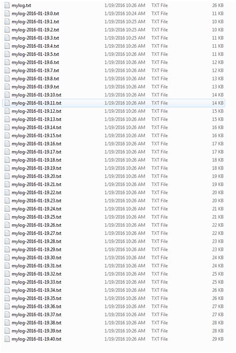Screen dimensions: 236x353
Task: Select the file icon for mylog-2016-01-19.5.txt
Action: click(7, 54)
